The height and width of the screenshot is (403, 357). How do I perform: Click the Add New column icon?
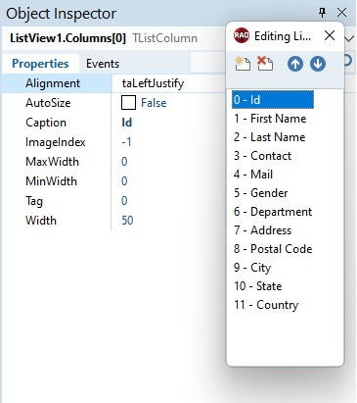243,64
